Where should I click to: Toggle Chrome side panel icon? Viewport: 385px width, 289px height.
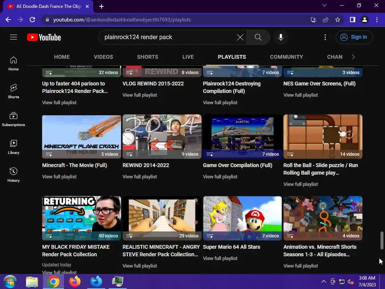click(353, 20)
